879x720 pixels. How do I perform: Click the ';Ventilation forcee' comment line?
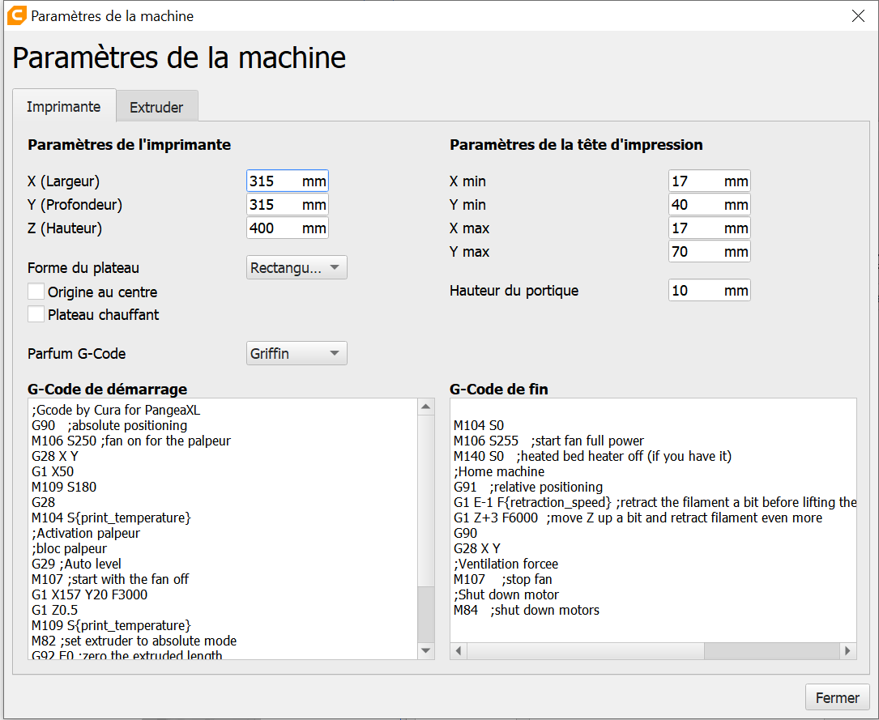click(506, 564)
